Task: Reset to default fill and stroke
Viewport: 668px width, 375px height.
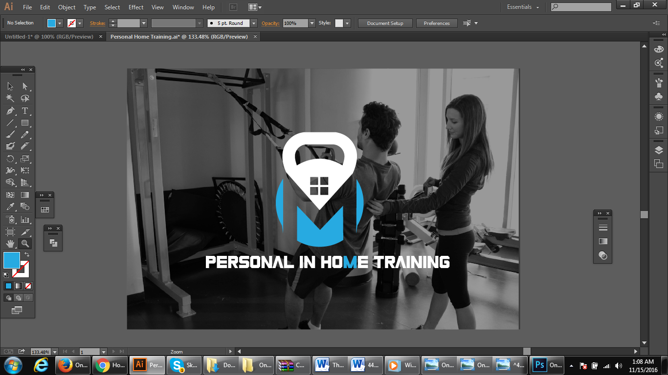Action: click(6, 275)
